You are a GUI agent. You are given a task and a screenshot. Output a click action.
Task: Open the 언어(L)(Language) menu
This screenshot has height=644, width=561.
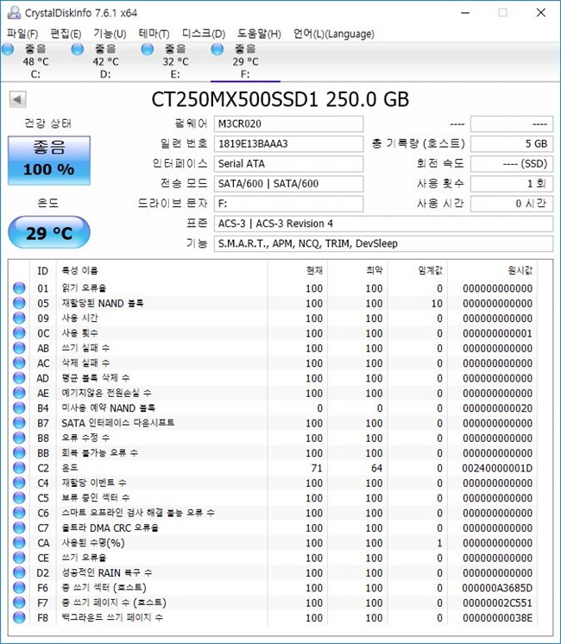[x=333, y=34]
